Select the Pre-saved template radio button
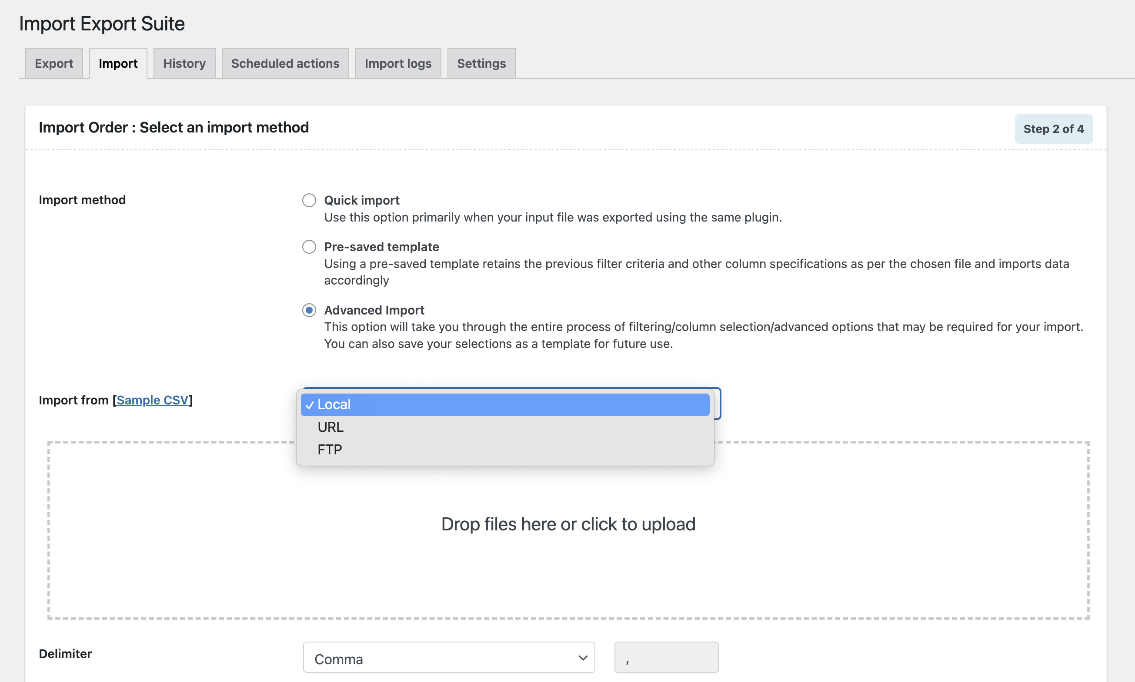The image size is (1135, 682). click(x=309, y=247)
